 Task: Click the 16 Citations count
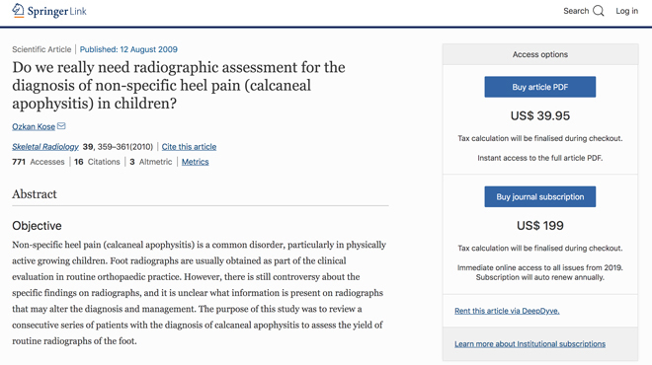click(97, 162)
